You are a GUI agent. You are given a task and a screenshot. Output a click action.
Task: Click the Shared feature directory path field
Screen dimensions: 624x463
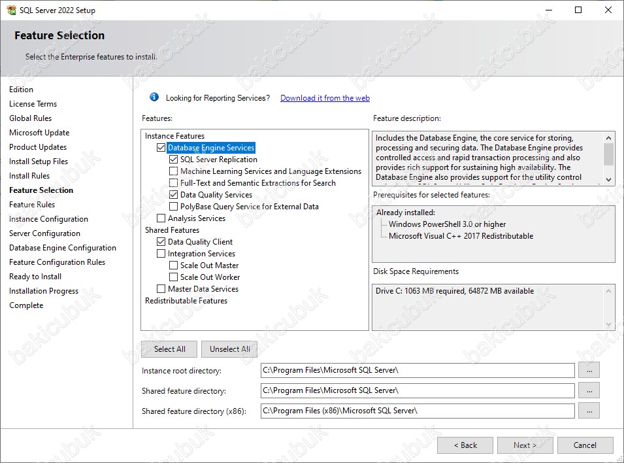(418, 391)
